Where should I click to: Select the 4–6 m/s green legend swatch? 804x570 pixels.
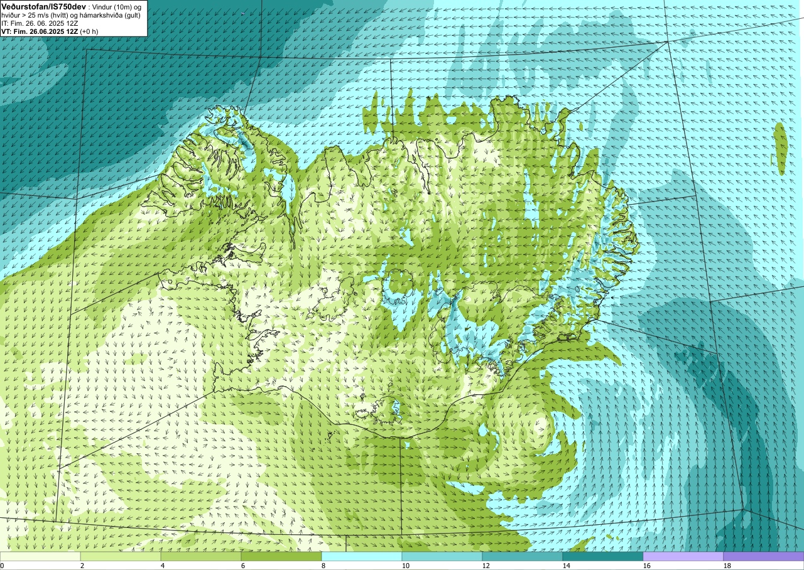click(201, 556)
